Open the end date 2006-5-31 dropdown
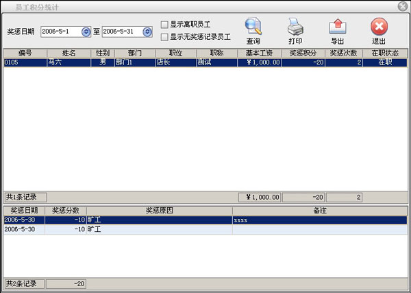Screen dimensions: 411x293 coord(147,32)
